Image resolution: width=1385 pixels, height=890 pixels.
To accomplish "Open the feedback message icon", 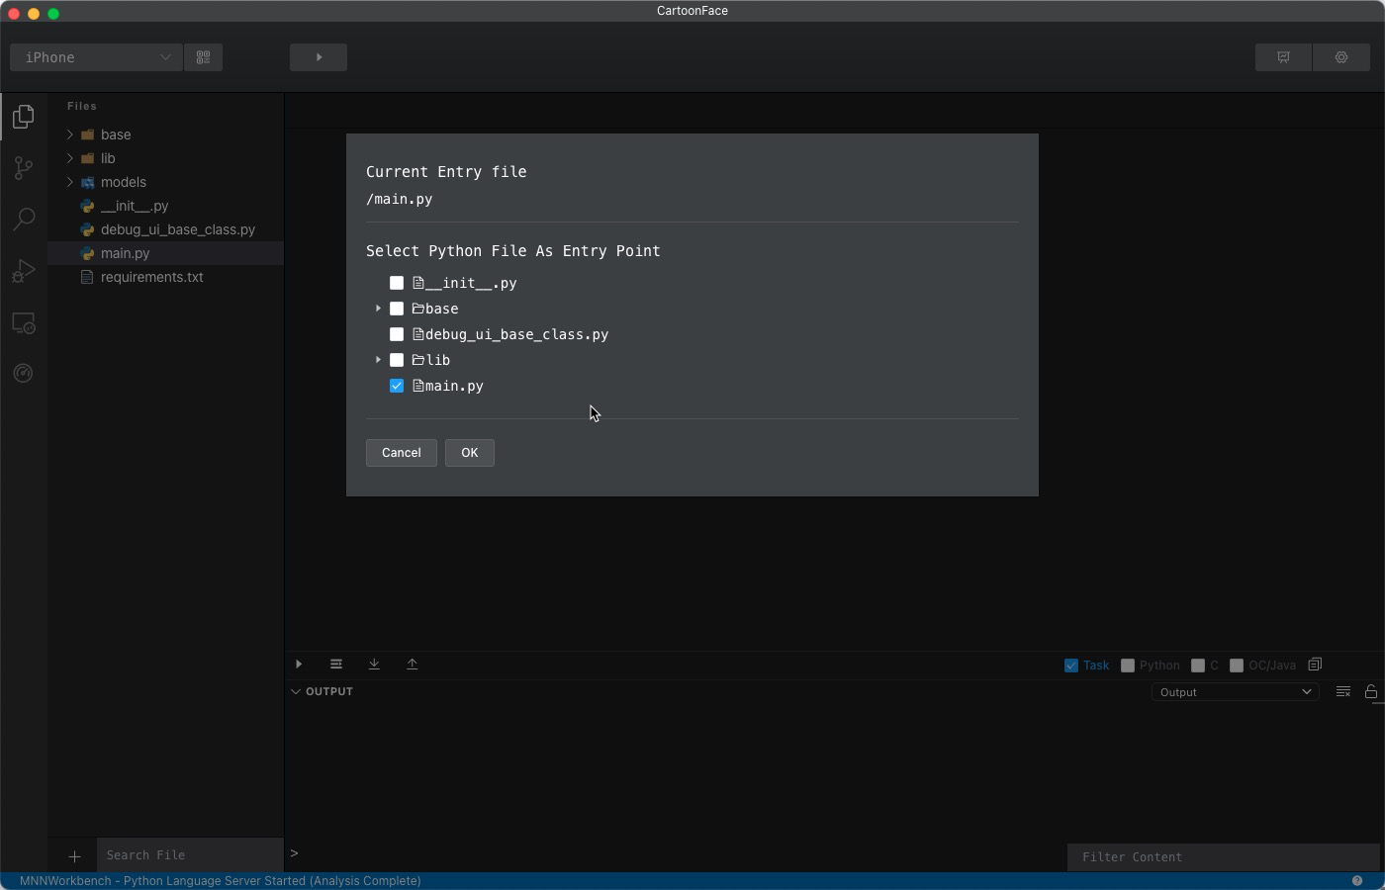I will [x=1283, y=57].
